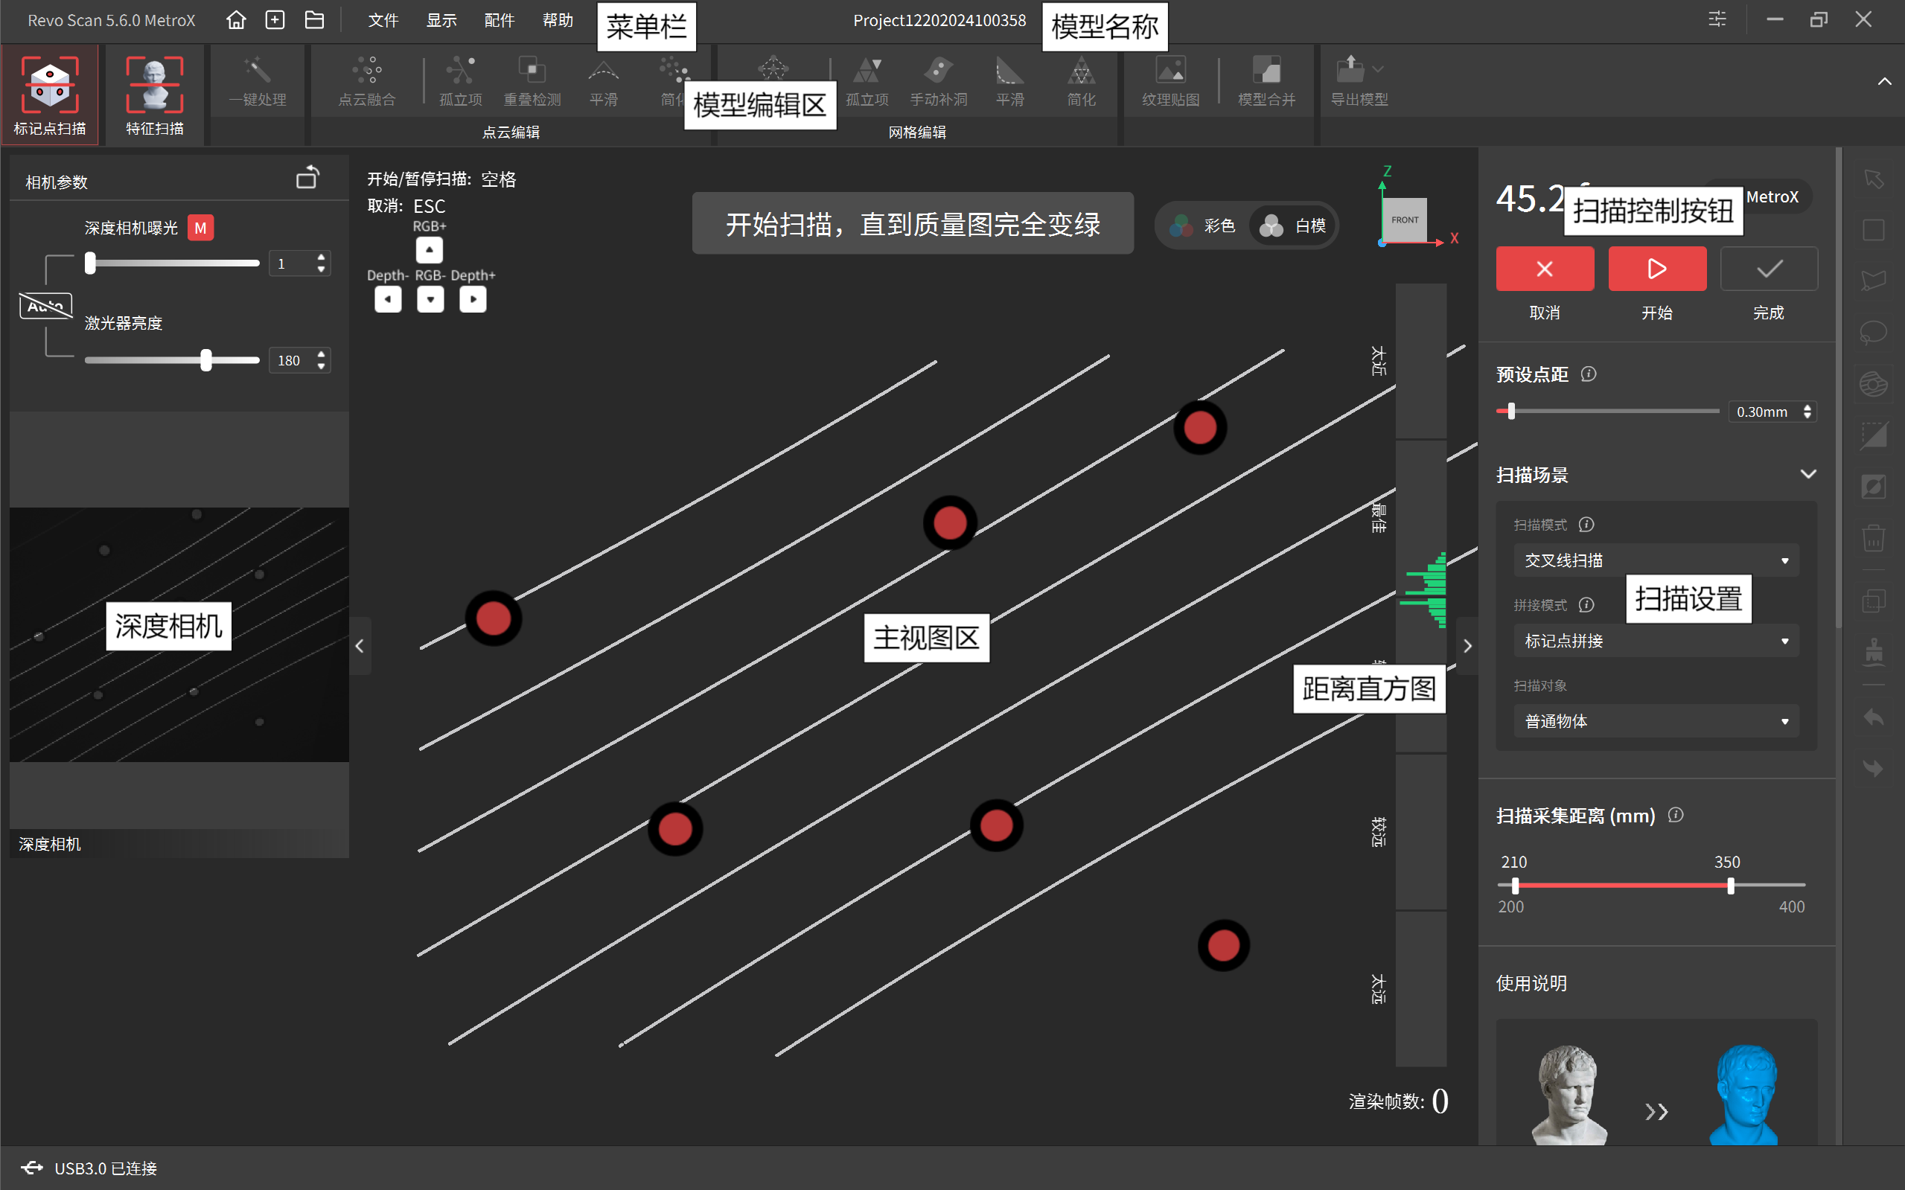Click the 开始 start scan play button
Image resolution: width=1905 pixels, height=1190 pixels.
click(1657, 269)
